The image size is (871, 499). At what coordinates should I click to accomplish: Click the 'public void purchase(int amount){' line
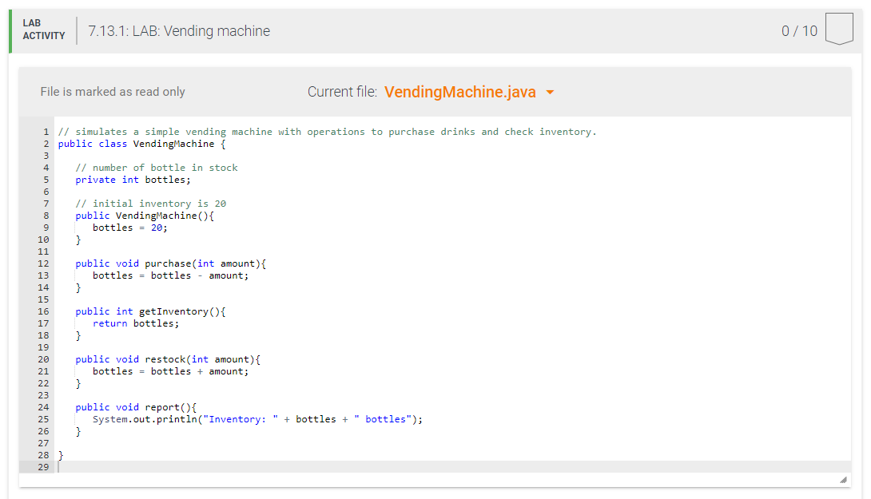click(x=171, y=263)
